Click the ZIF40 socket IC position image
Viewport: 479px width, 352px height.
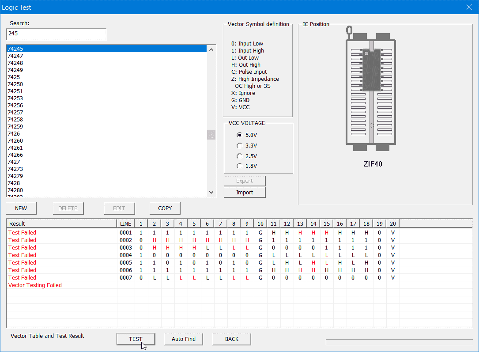(x=371, y=88)
